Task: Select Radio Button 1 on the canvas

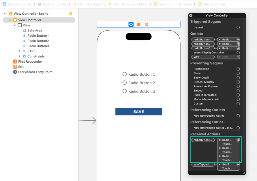Action: pyautogui.click(x=139, y=74)
